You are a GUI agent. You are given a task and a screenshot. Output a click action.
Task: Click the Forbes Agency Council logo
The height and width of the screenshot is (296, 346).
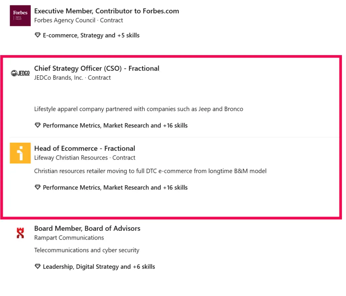click(20, 16)
